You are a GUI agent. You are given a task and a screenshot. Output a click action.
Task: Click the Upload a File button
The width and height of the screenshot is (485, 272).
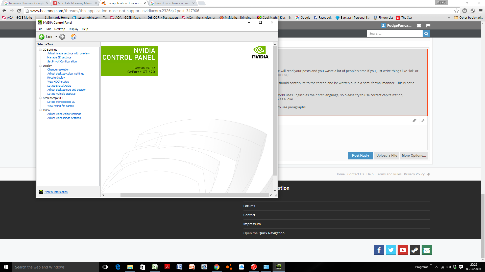tap(386, 156)
